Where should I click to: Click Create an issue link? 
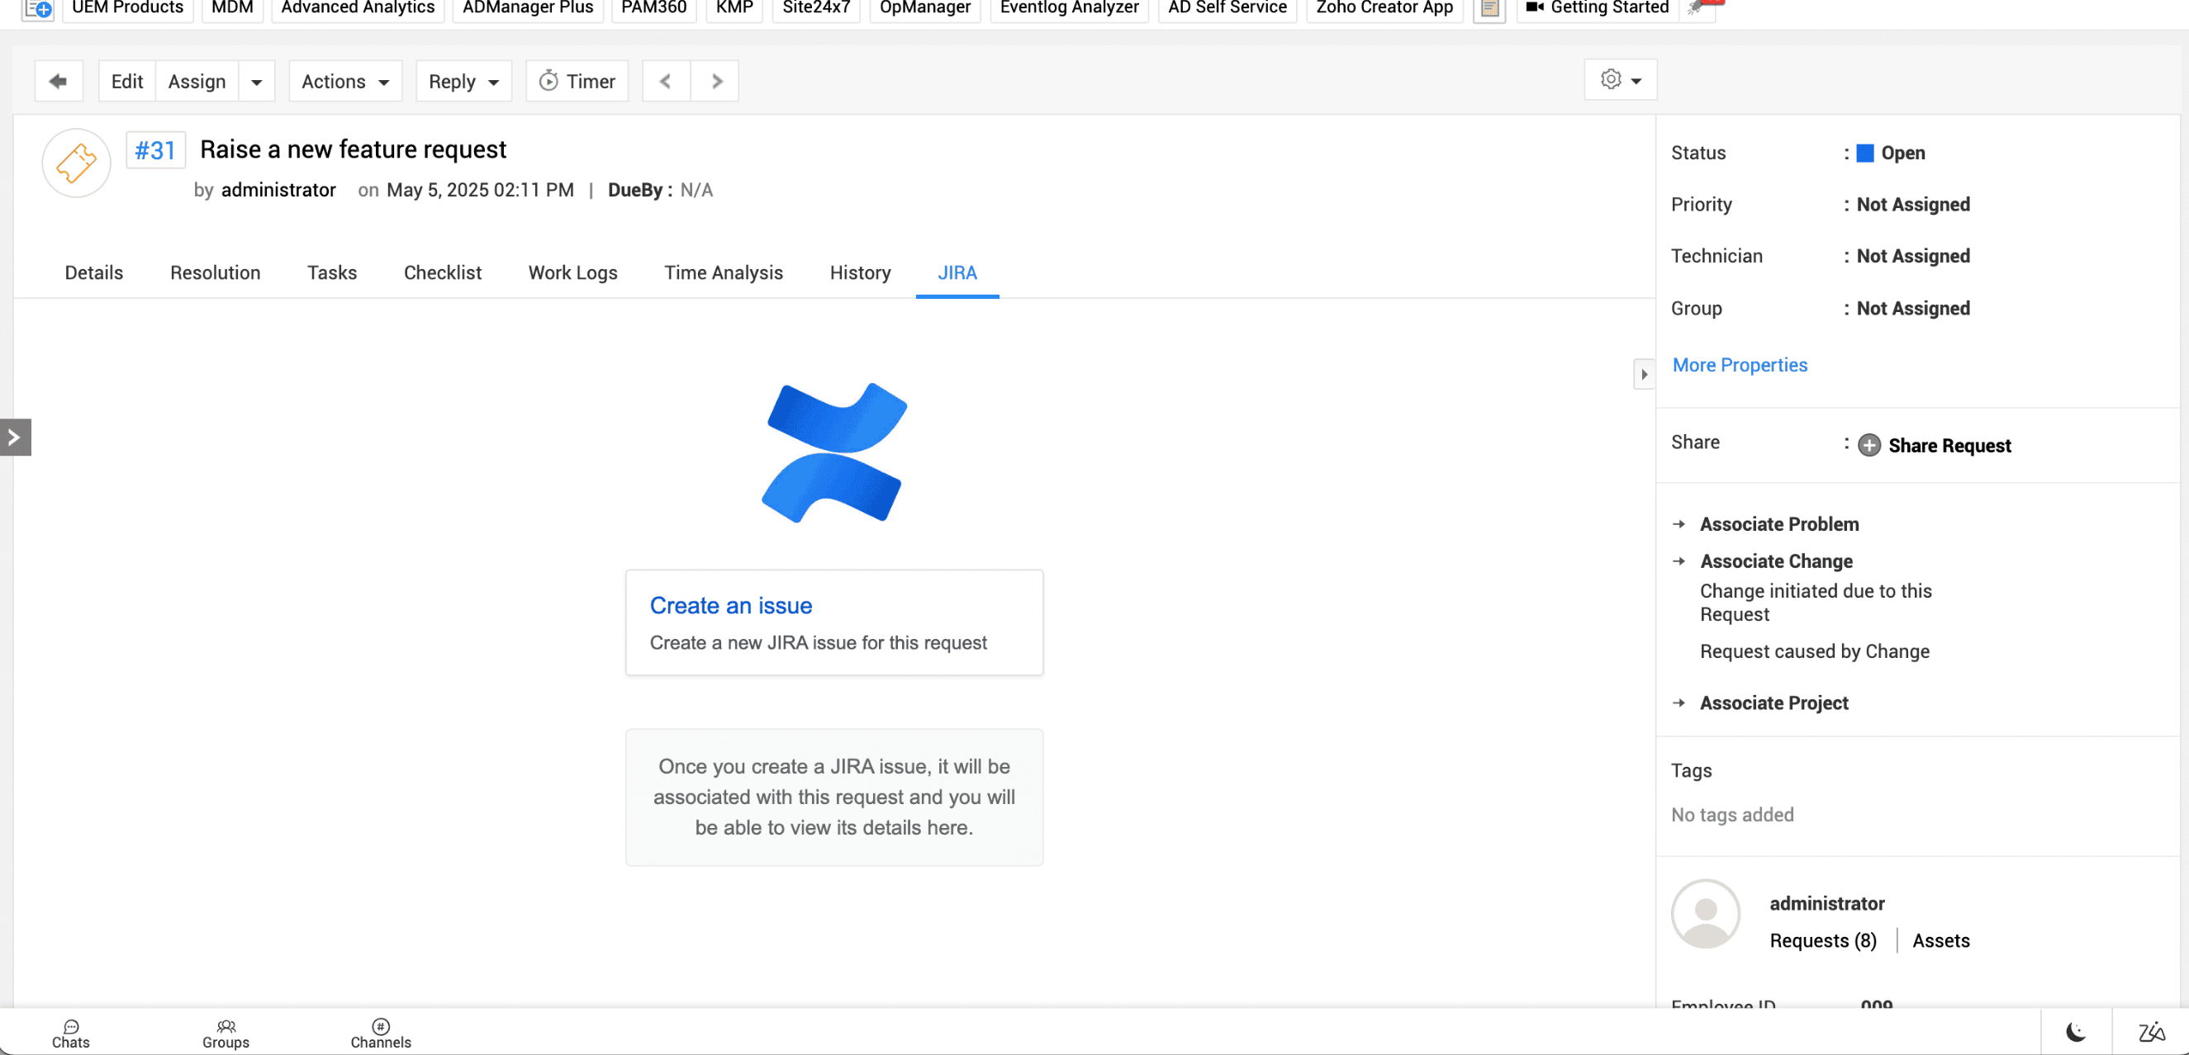(x=732, y=606)
